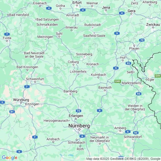Image resolution: width=161 pixels, height=161 pixels.
Task: Select the Erfurt city label
Action: point(77,3)
